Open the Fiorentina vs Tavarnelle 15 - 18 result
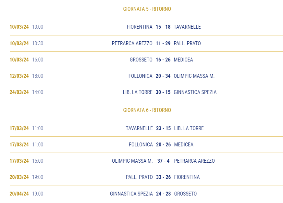 (x=163, y=27)
